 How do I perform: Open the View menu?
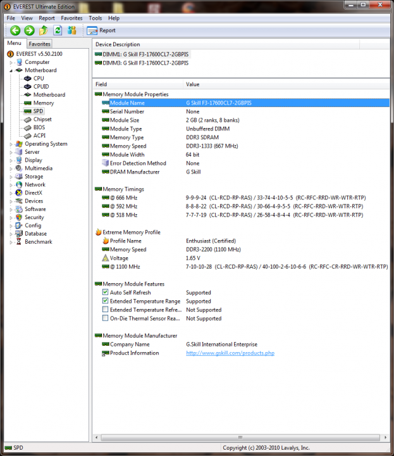[x=27, y=18]
